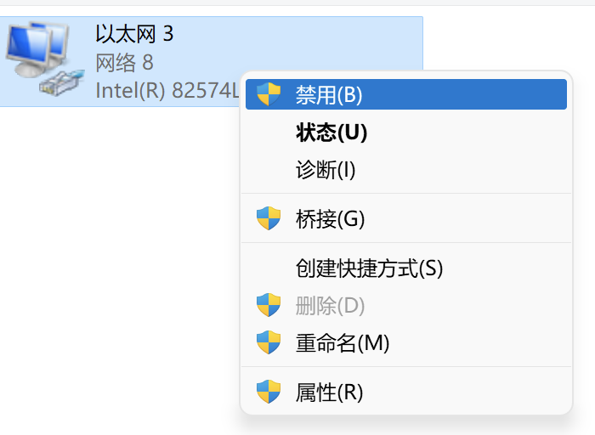The width and height of the screenshot is (595, 435).
Task: Choose 创建快捷方式(S) in the menu
Action: click(x=370, y=268)
